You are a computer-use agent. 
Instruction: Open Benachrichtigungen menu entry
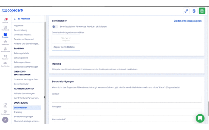pyautogui.click(x=24, y=117)
